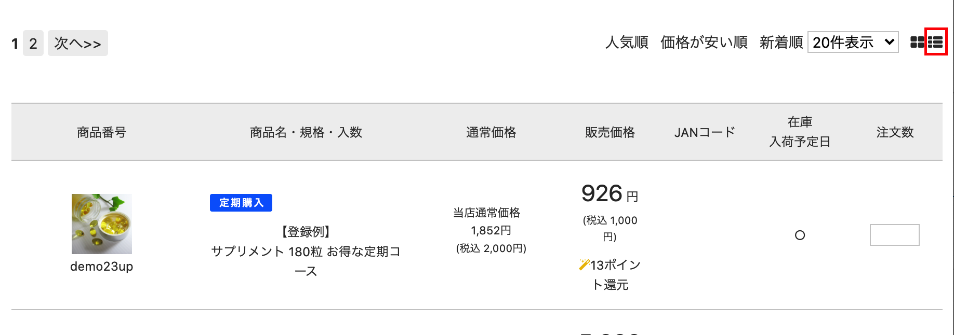954x335 pixels.
Task: Sort products by 人気順
Action: (x=627, y=42)
